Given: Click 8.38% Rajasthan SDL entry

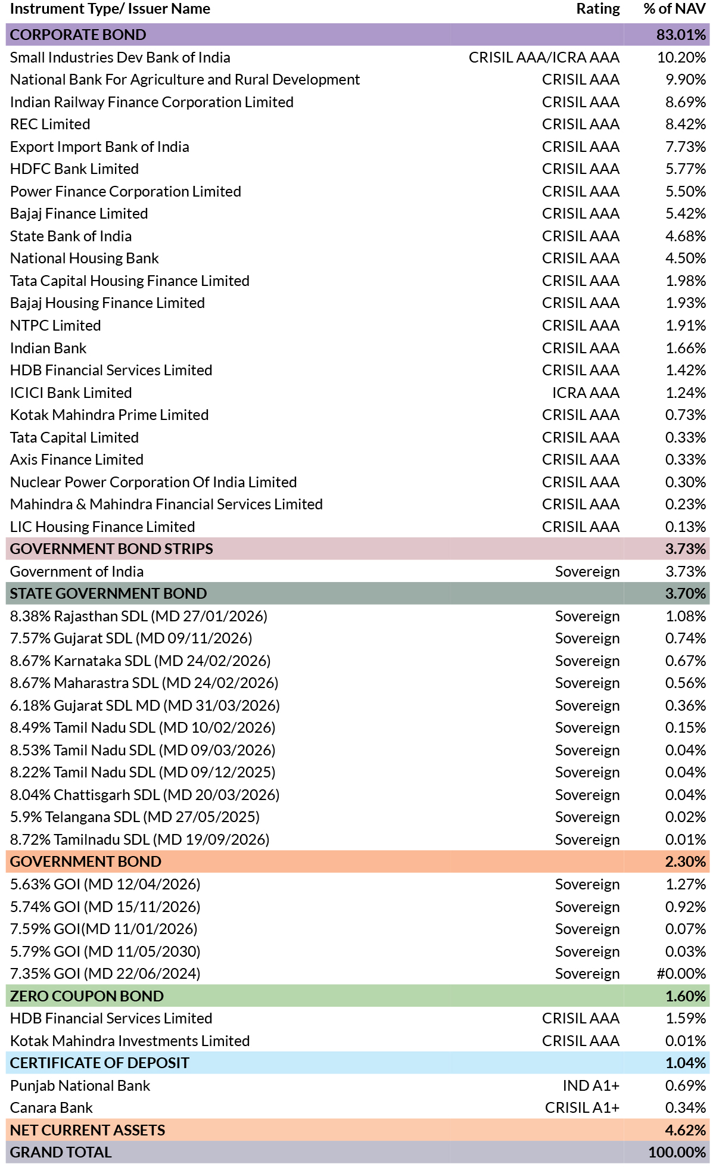Looking at the screenshot, I should click(139, 616).
